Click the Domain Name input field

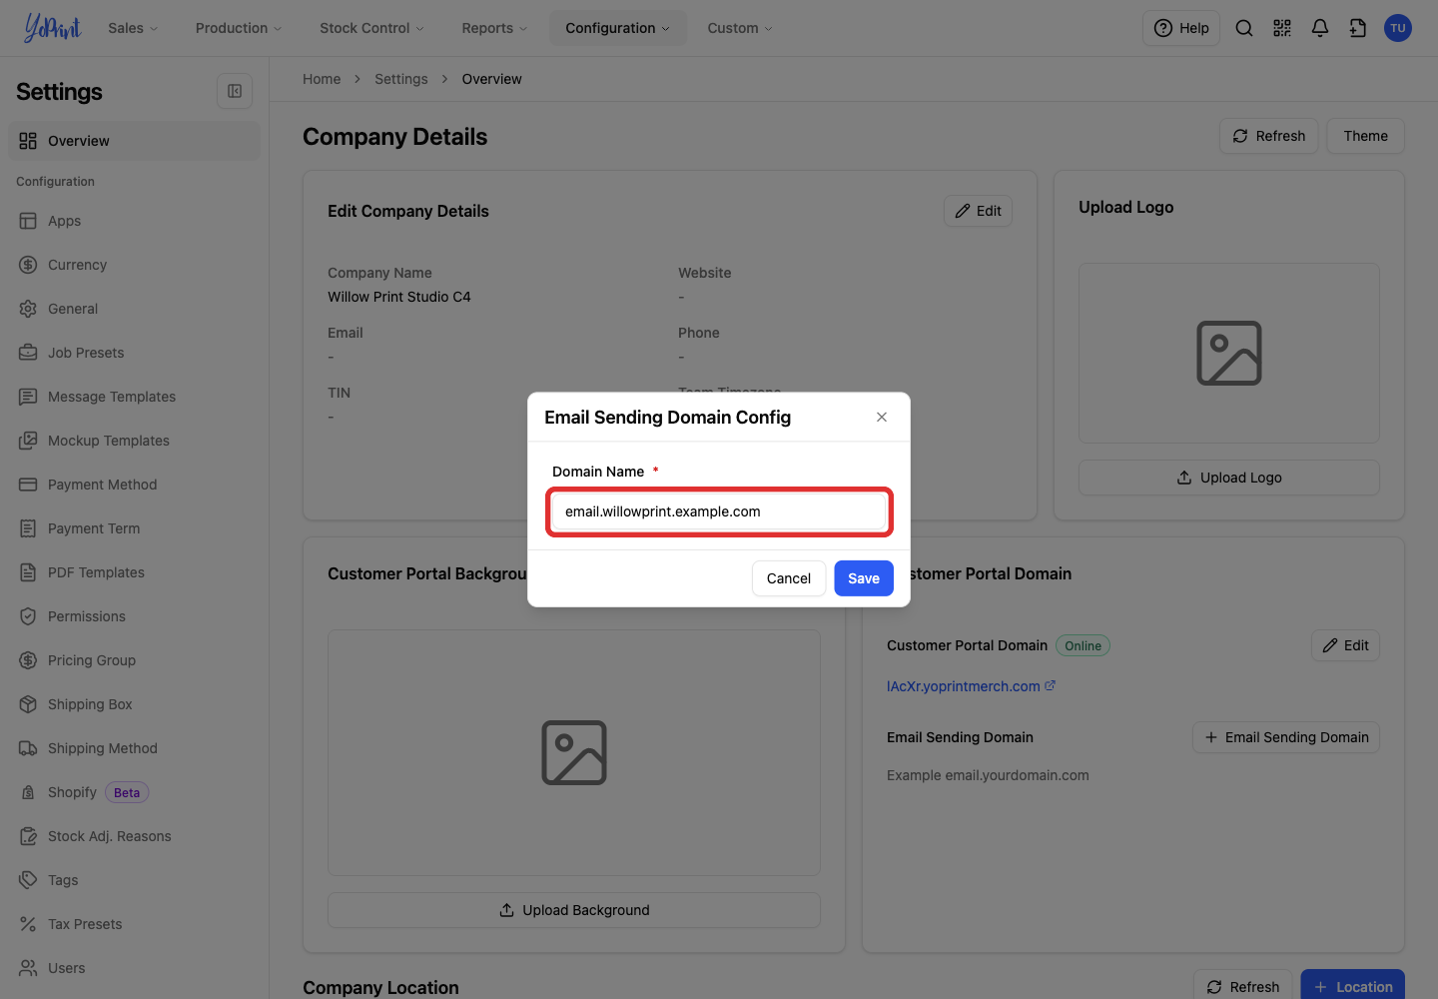[x=719, y=511]
